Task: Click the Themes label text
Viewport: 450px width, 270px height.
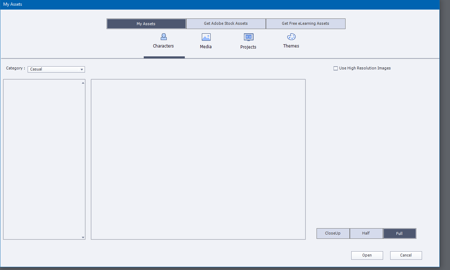Action: pos(291,46)
